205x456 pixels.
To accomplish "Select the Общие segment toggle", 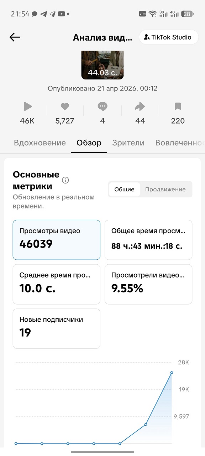I will pos(124,190).
